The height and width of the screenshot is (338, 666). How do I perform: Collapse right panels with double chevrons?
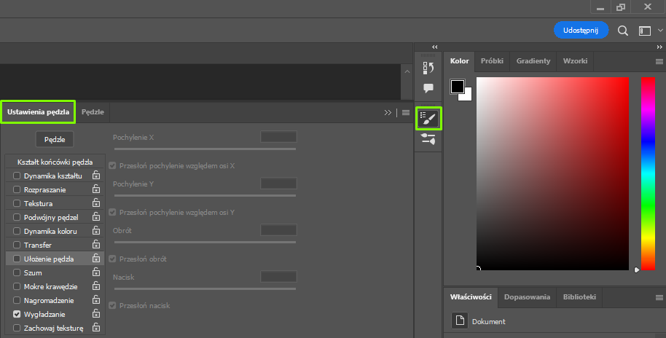(x=659, y=47)
